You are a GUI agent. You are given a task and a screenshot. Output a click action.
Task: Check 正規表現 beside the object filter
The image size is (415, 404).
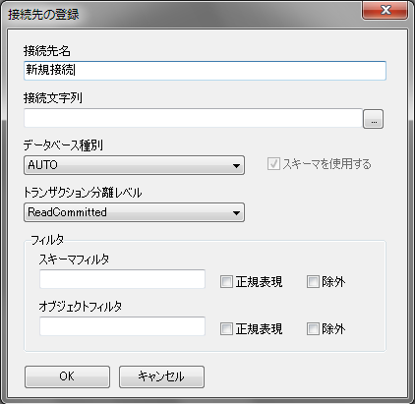click(226, 328)
